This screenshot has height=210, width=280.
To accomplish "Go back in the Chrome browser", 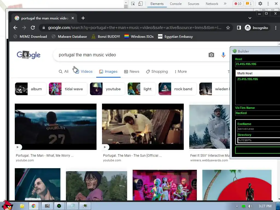I will (15, 28).
